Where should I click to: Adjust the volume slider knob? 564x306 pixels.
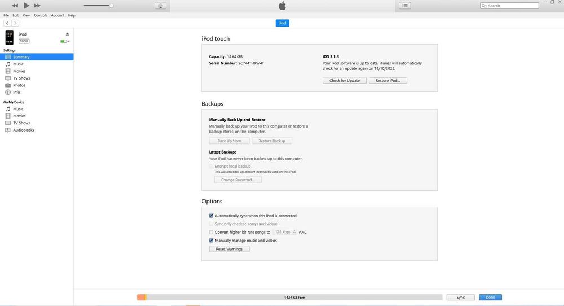pos(111,6)
